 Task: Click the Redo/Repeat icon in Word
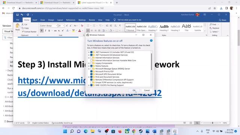click(28, 15)
